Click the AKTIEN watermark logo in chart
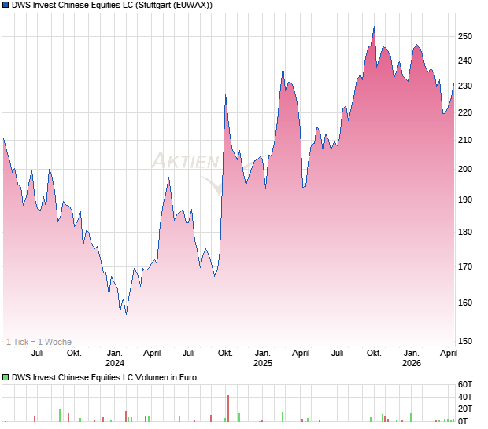 click(x=187, y=169)
